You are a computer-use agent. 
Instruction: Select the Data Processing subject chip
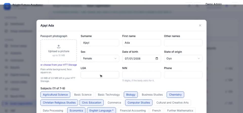click(x=53, y=110)
